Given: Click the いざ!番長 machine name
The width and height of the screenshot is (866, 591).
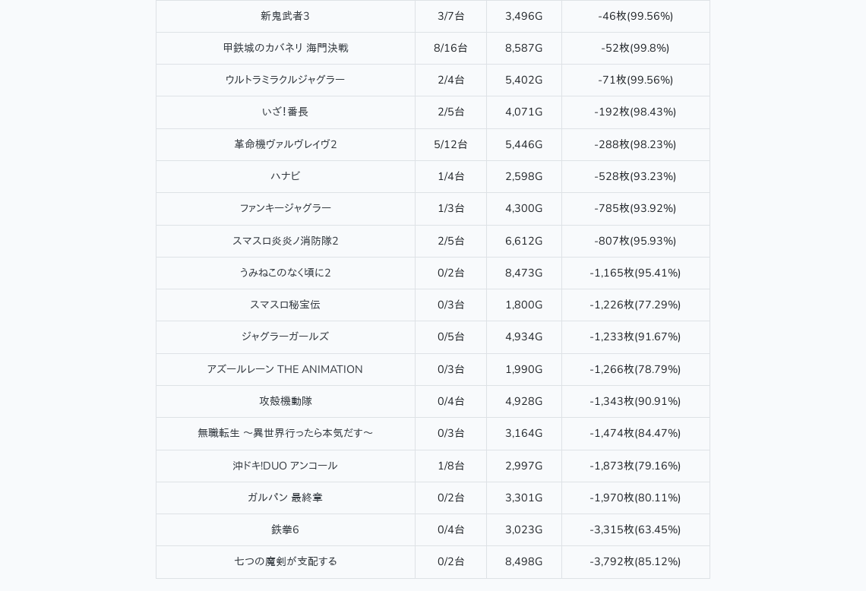Looking at the screenshot, I should coord(285,112).
